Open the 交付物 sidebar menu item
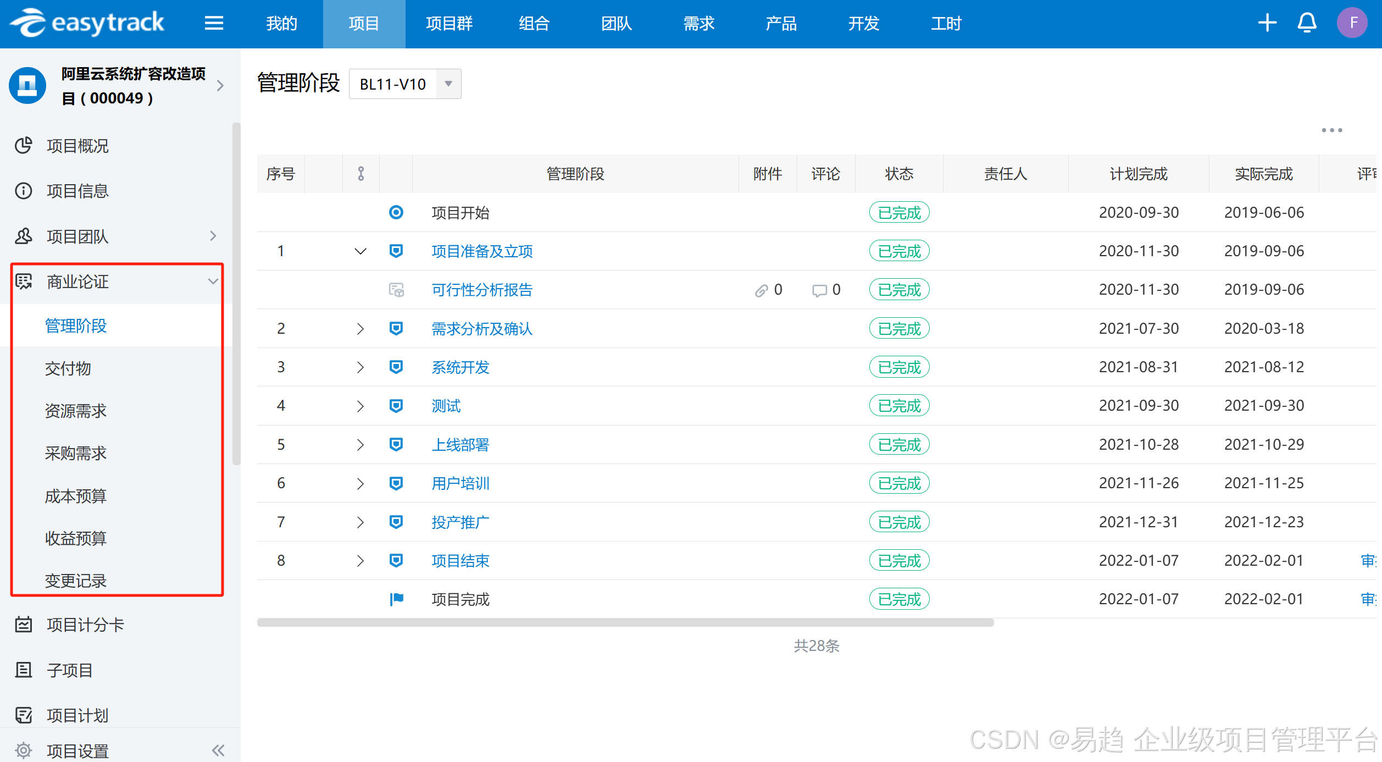Viewport: 1382px width, 762px height. coord(68,368)
